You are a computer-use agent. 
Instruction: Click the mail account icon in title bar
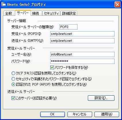tap(3, 4)
